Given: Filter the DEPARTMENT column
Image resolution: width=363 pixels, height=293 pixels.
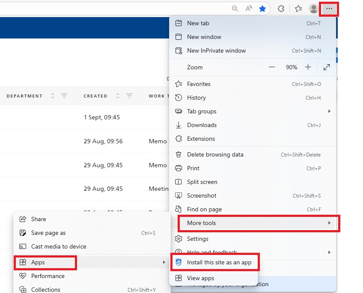Looking at the screenshot, I should click(x=64, y=96).
